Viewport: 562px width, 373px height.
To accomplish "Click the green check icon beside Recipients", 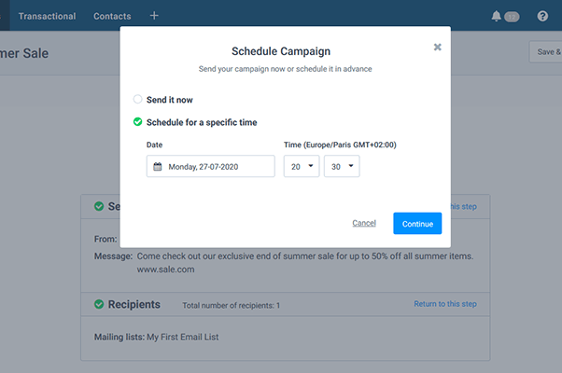I will click(99, 304).
